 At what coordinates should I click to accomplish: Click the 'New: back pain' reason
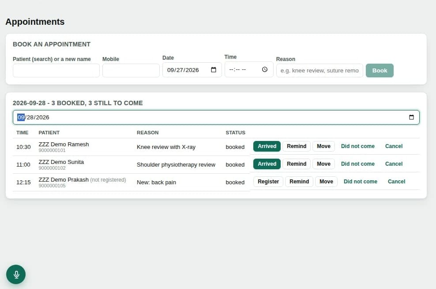coord(156,183)
